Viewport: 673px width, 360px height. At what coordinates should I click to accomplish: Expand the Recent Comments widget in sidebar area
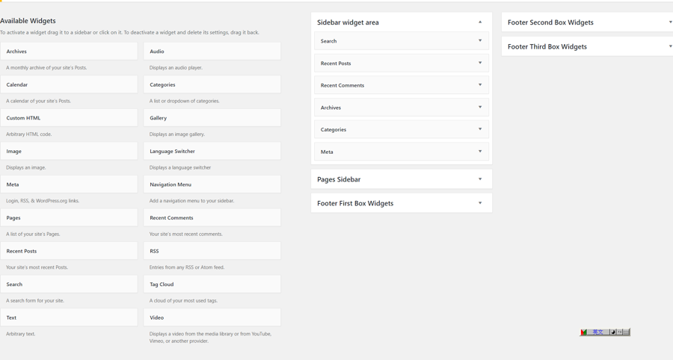480,85
